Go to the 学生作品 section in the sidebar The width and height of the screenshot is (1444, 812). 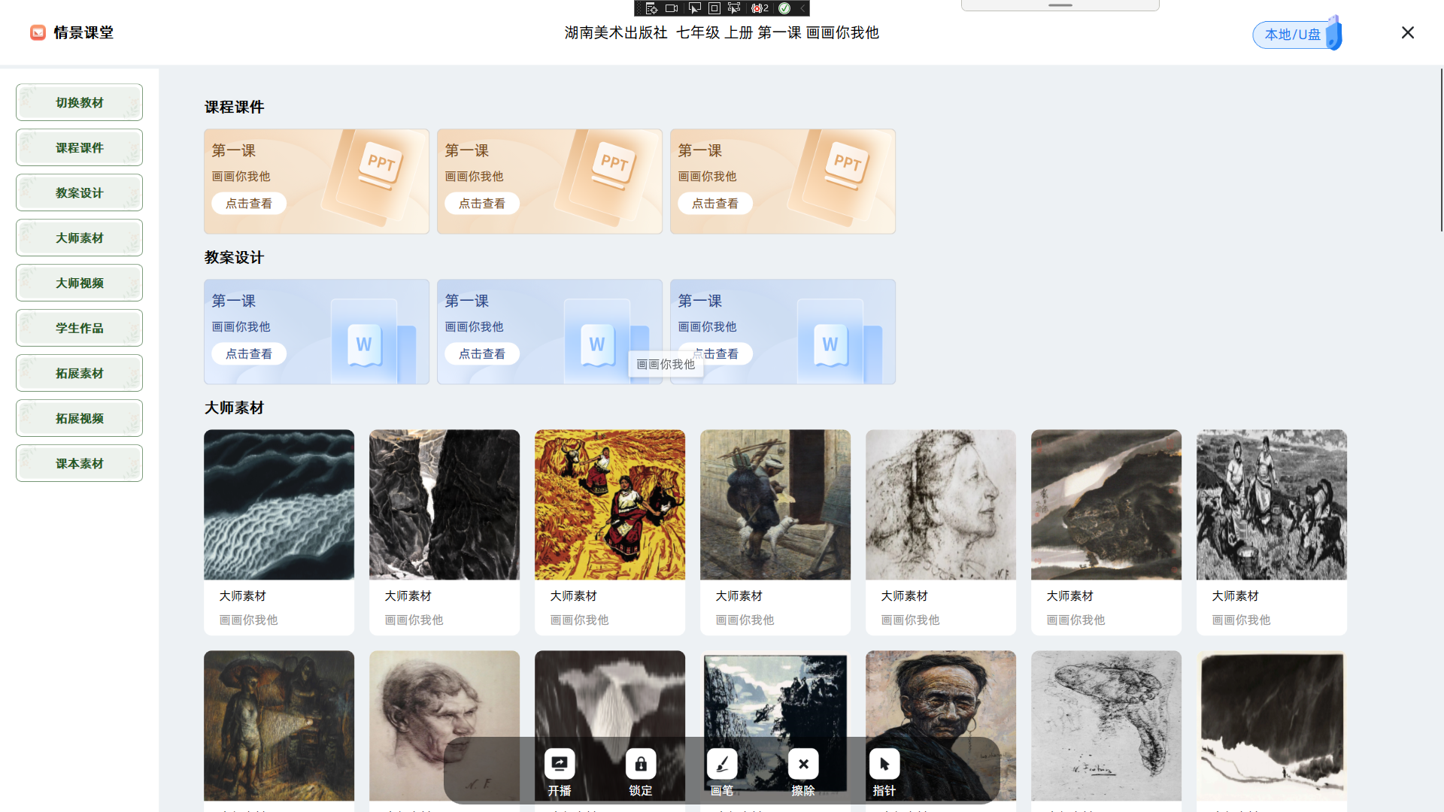click(x=79, y=328)
